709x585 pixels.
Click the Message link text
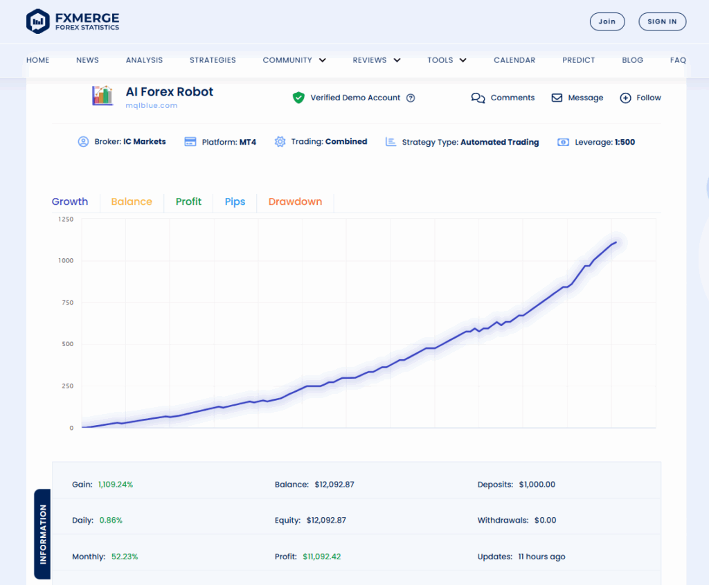(586, 98)
